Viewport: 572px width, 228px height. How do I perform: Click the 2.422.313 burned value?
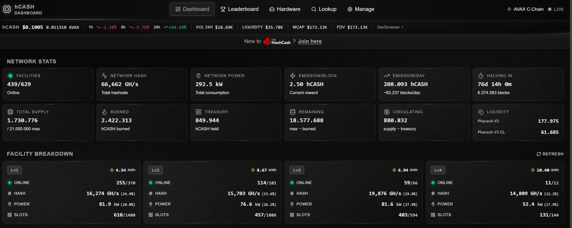click(x=116, y=120)
